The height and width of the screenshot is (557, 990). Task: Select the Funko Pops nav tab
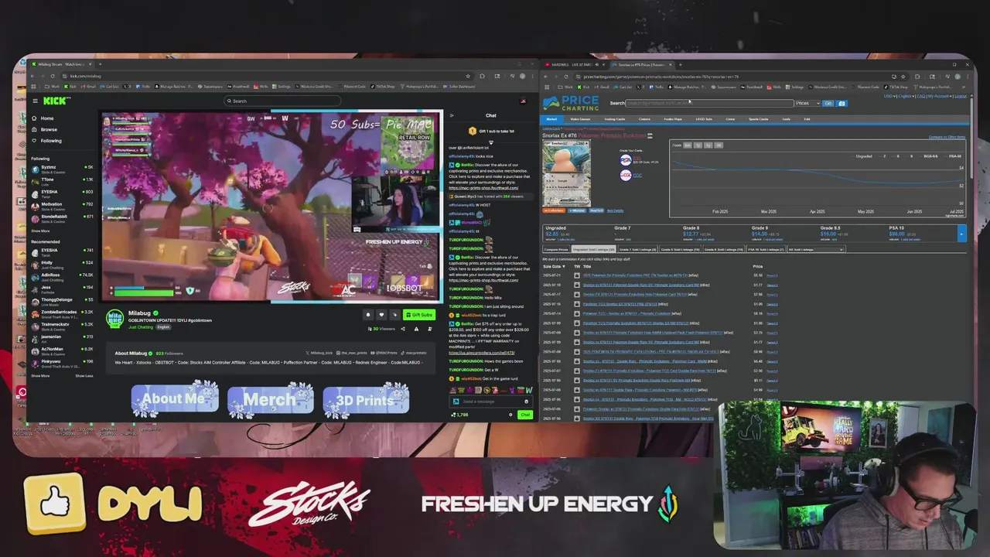point(673,119)
